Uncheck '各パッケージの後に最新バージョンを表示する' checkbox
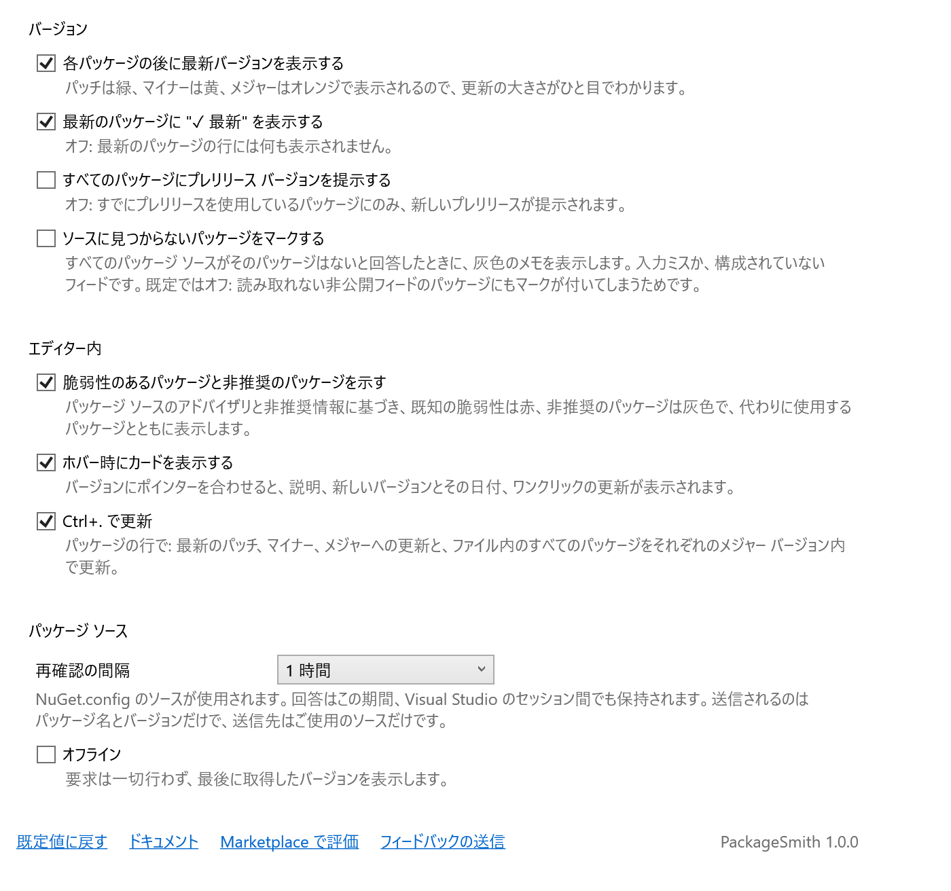Image resolution: width=951 pixels, height=891 pixels. pyautogui.click(x=46, y=63)
